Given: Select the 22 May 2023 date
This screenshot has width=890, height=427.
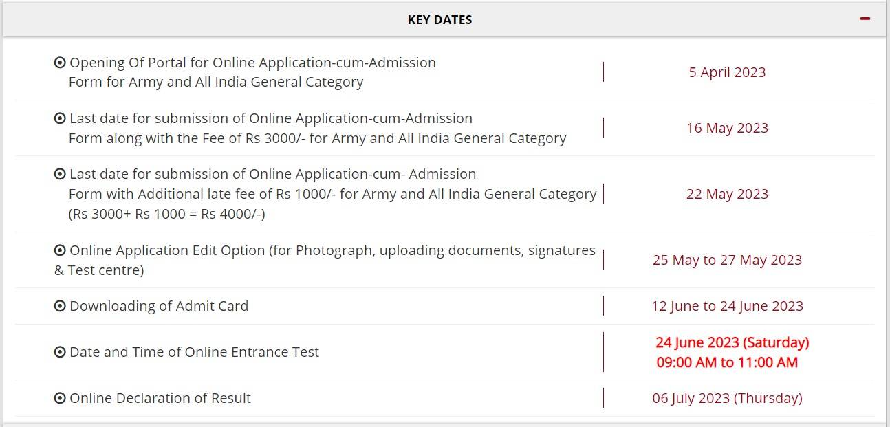Looking at the screenshot, I should pyautogui.click(x=727, y=194).
